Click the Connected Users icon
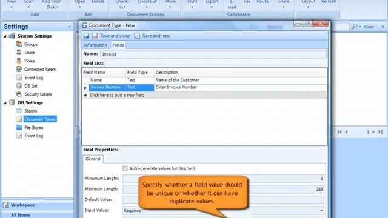The height and width of the screenshot is (218, 388). (x=19, y=69)
